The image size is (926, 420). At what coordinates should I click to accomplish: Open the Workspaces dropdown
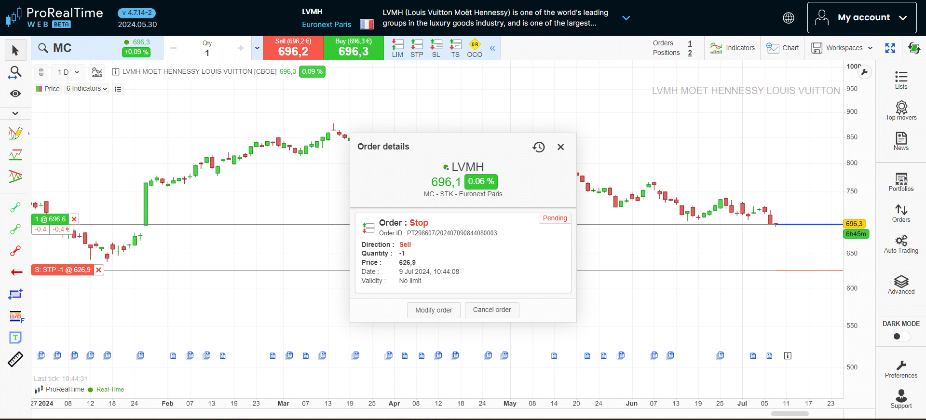[x=842, y=48]
